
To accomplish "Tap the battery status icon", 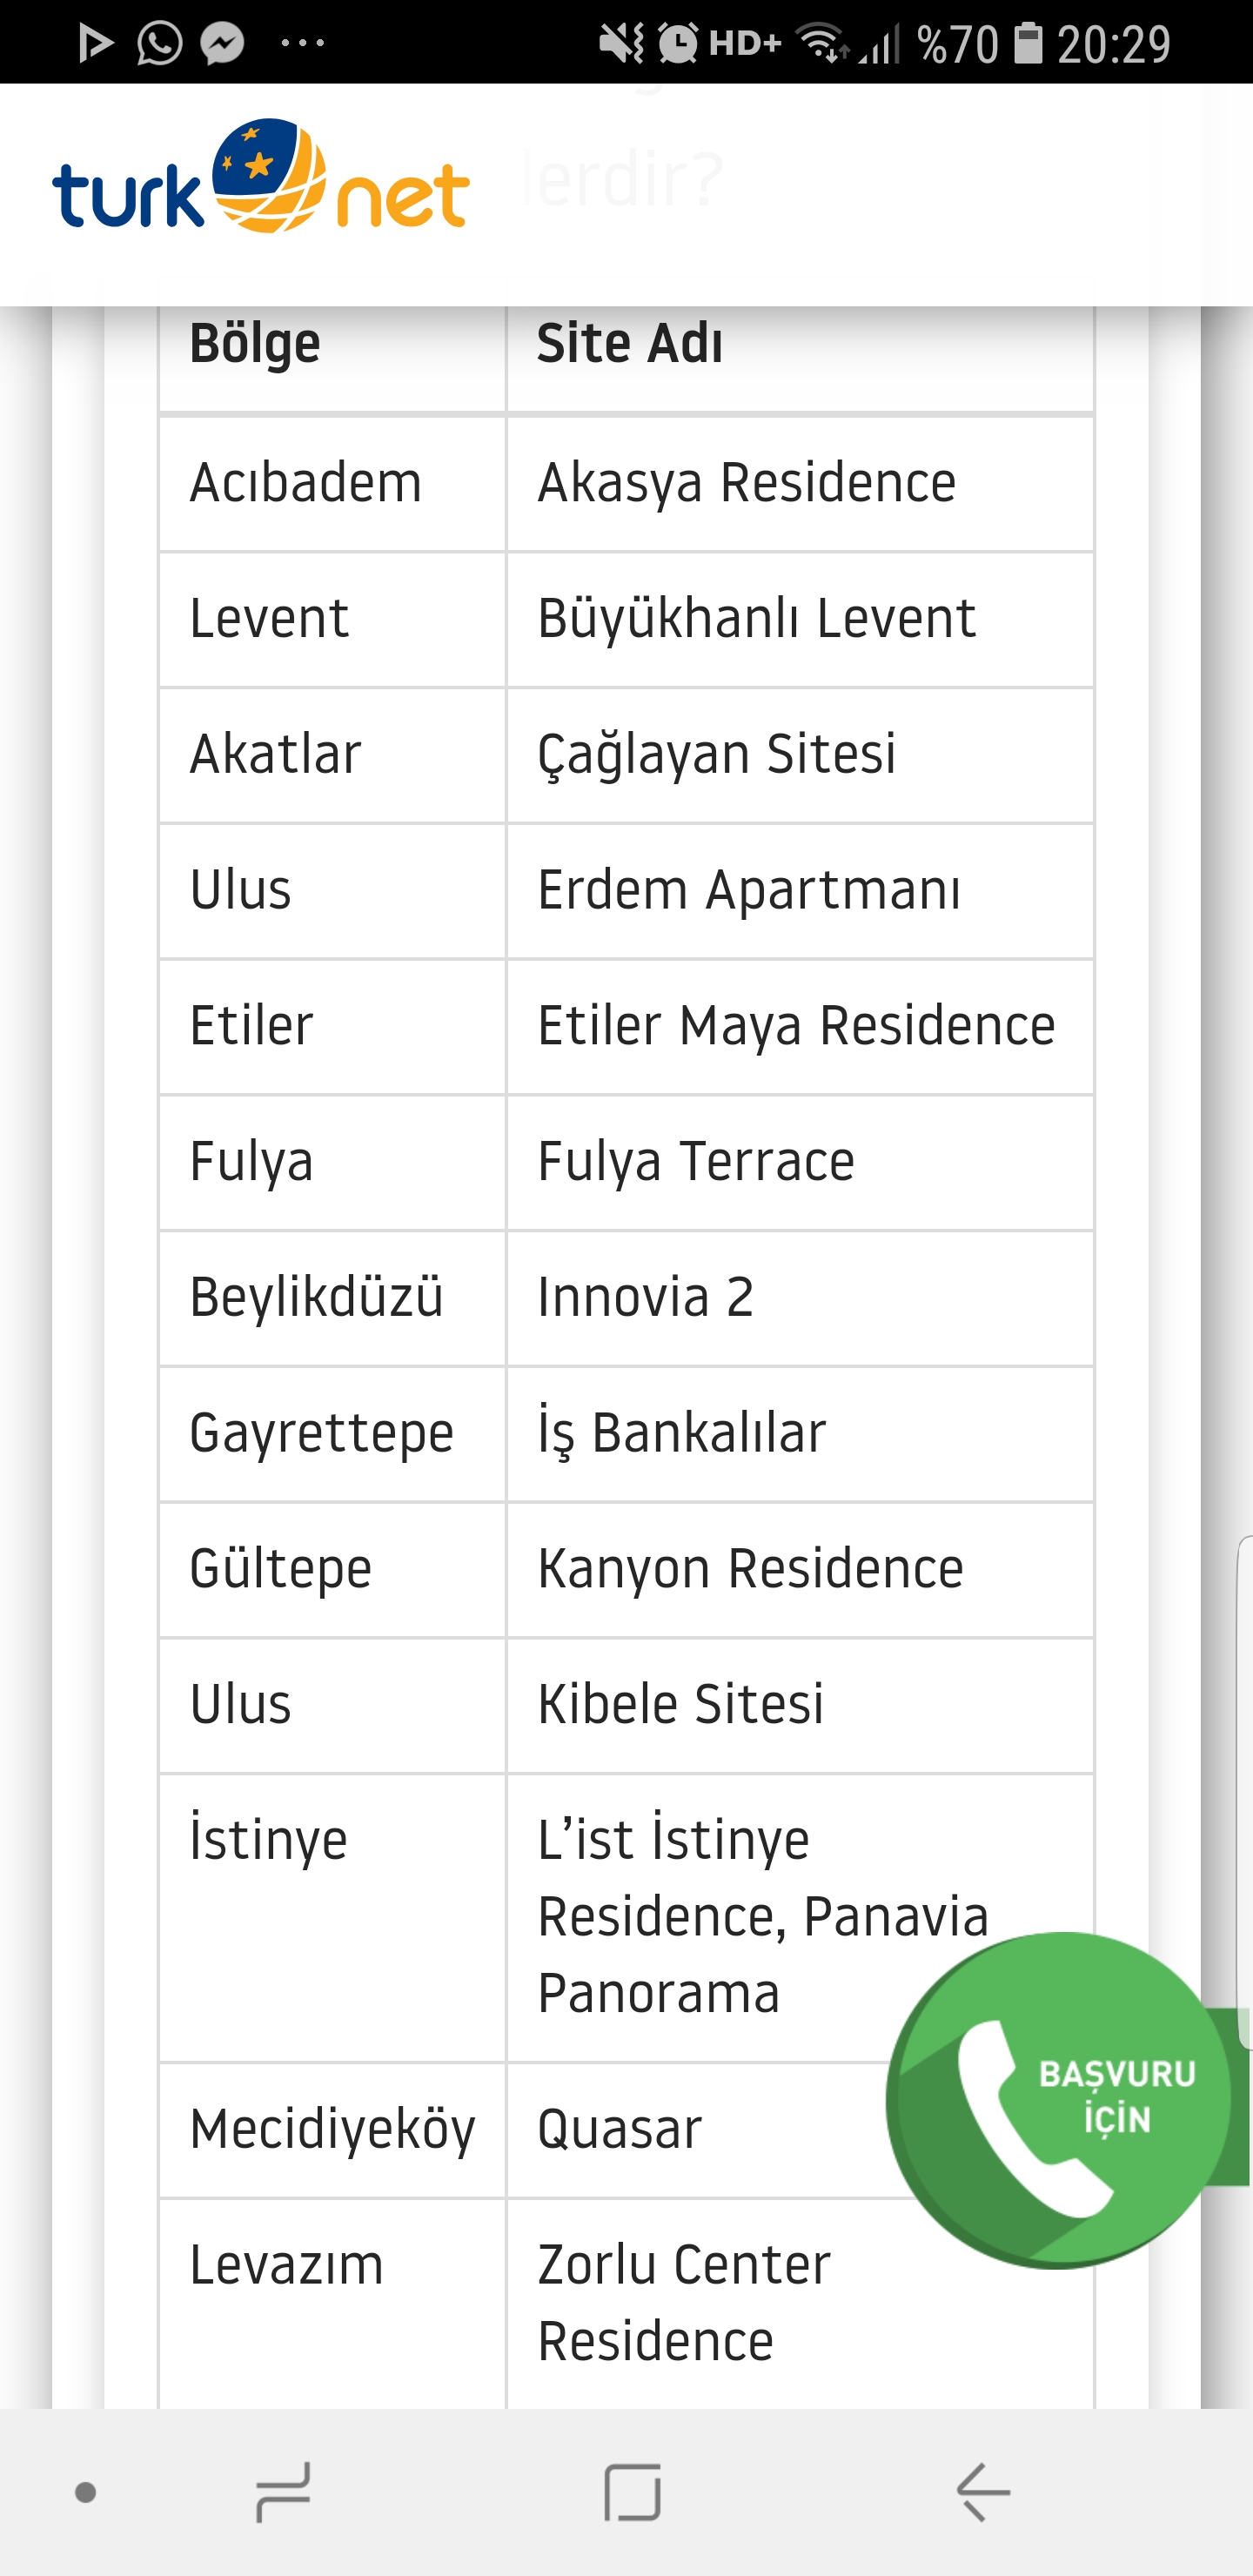I will point(1028,43).
